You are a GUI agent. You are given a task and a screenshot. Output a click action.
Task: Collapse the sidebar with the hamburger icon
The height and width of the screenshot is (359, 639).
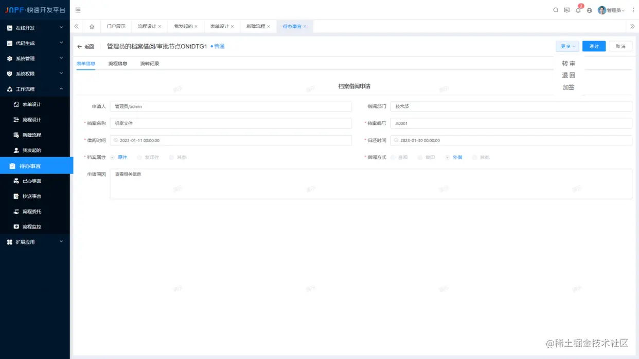coord(78,10)
